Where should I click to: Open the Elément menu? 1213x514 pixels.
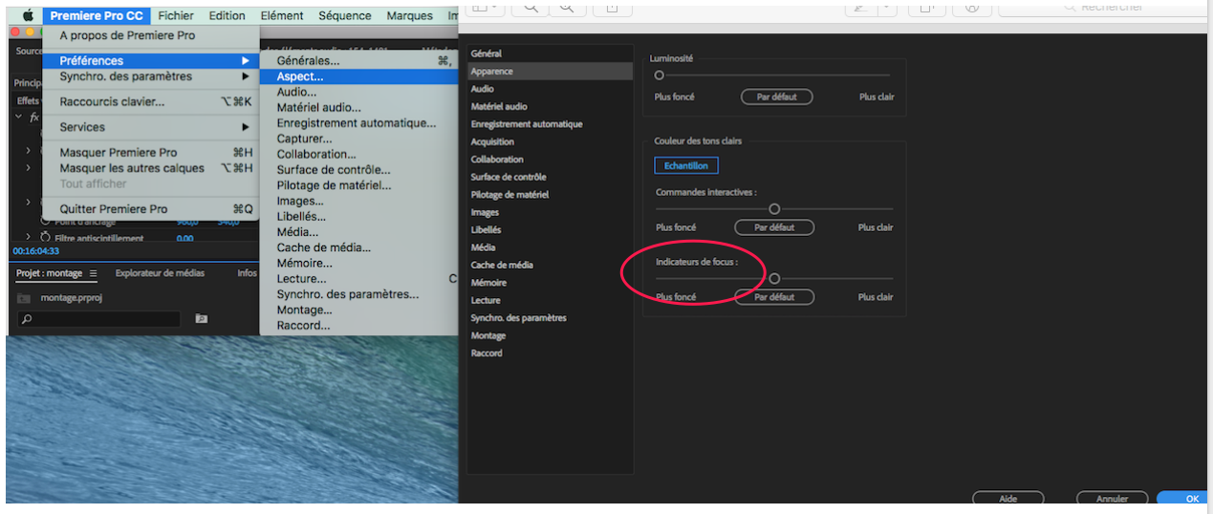[282, 15]
